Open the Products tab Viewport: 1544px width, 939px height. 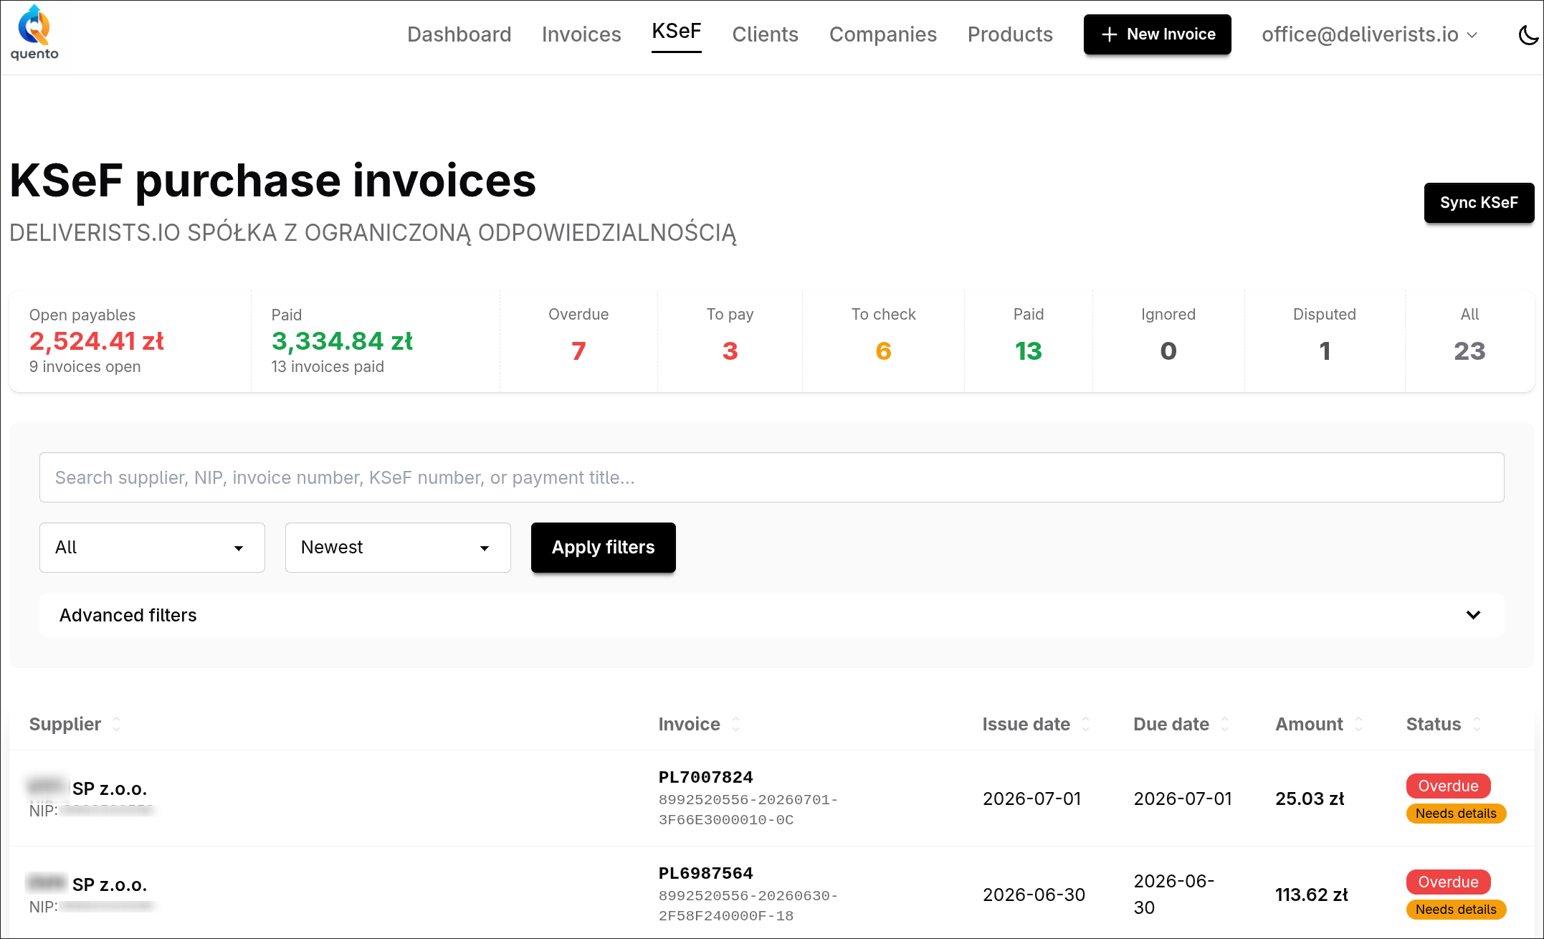(x=1010, y=34)
